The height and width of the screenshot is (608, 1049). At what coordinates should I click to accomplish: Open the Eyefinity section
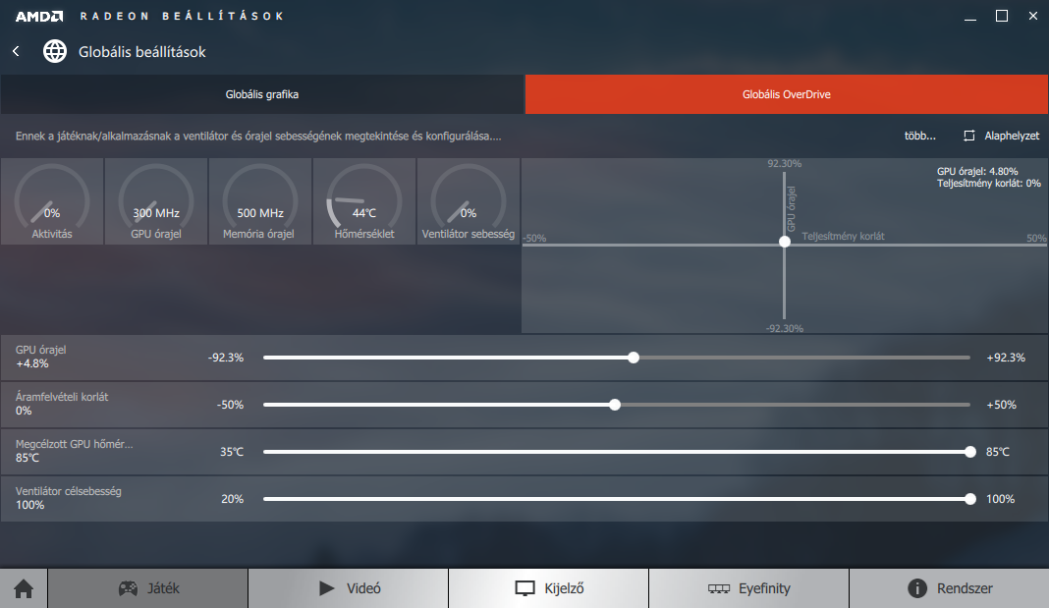tap(748, 588)
